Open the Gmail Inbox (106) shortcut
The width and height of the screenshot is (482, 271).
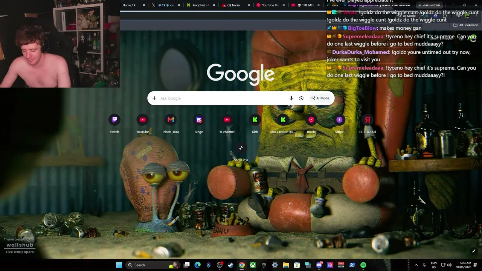(x=171, y=124)
